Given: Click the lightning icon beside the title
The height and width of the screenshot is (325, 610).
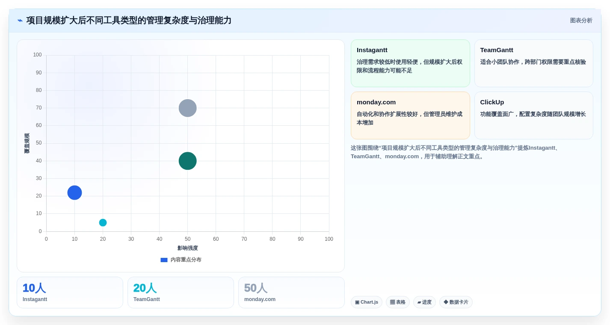Looking at the screenshot, I should tap(20, 21).
